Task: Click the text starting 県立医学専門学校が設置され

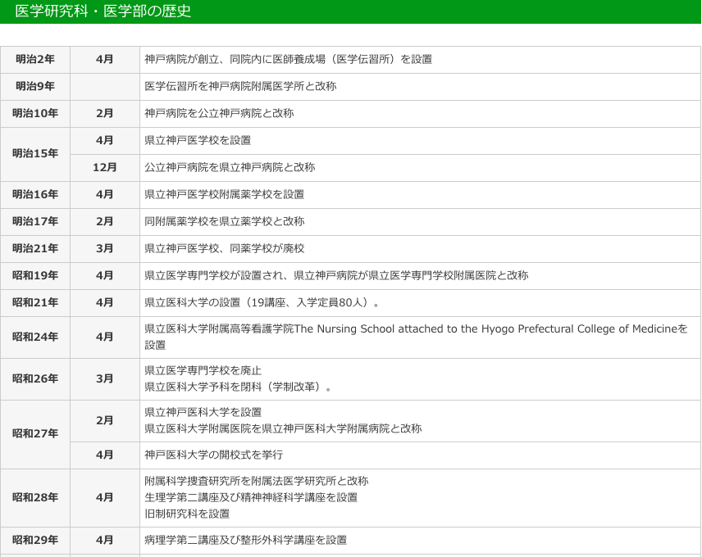Action: pyautogui.click(x=336, y=276)
